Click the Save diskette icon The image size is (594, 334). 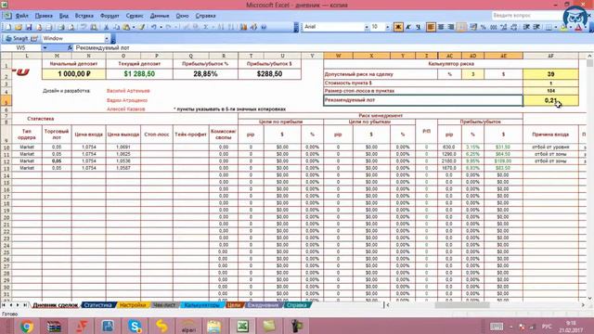[29, 27]
